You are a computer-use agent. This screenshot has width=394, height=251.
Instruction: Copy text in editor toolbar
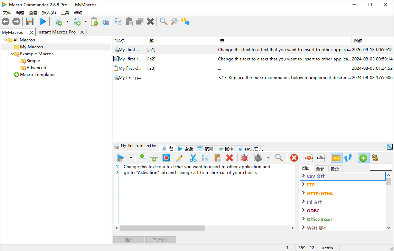click(205, 158)
